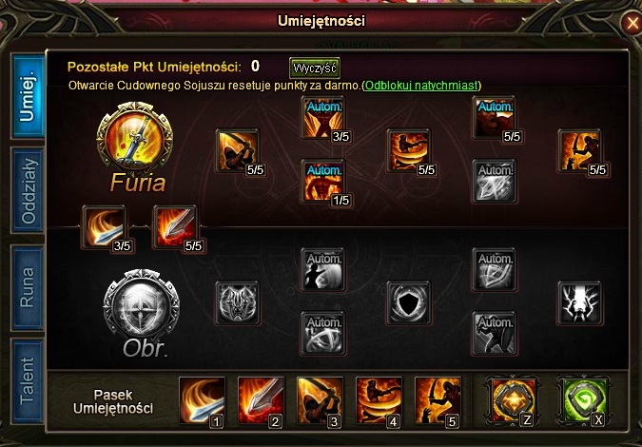The image size is (642, 447).
Task: Switch to the Runa tab
Action: (x=28, y=287)
